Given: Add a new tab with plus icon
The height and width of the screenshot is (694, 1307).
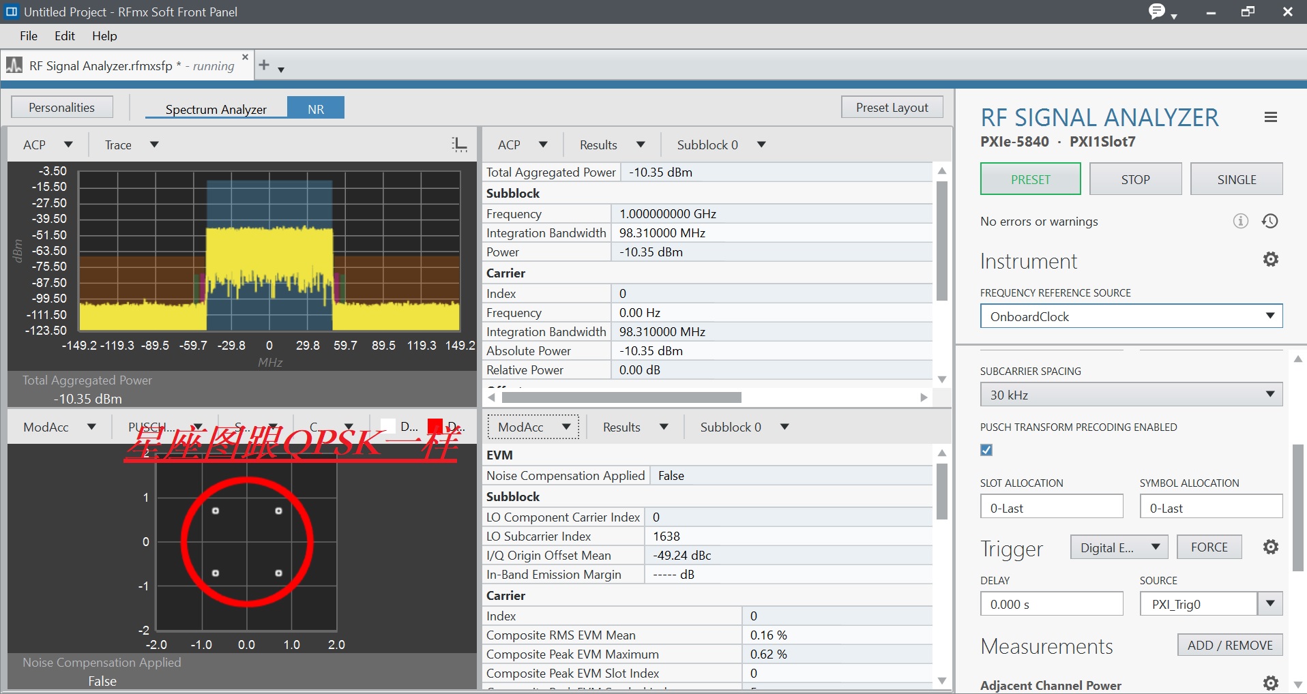Looking at the screenshot, I should point(264,65).
